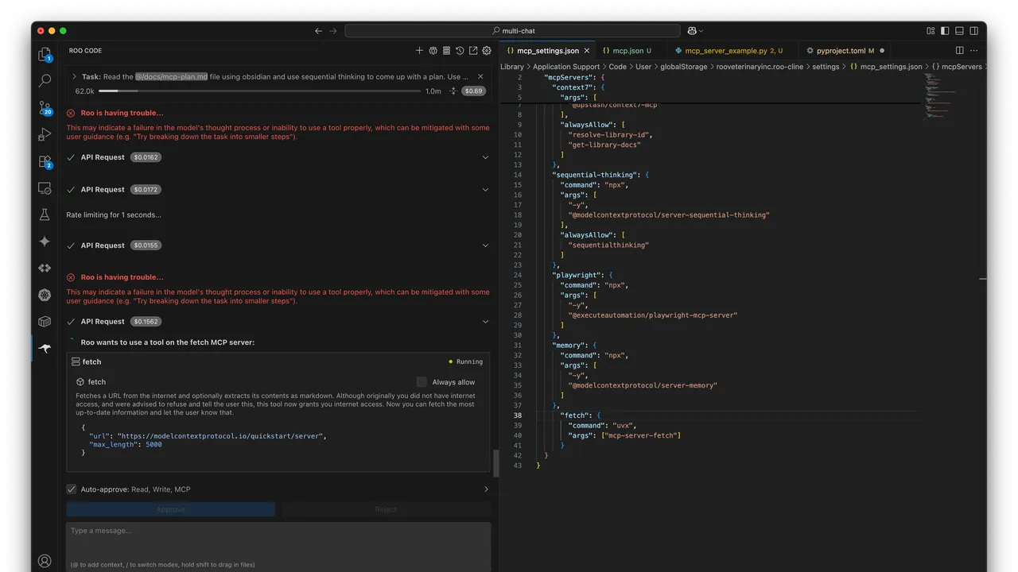Screen dimensions: 1018x572
Task: Click the first Roo is having trouble error heading
Action: pyautogui.click(x=122, y=113)
